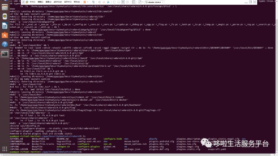Switch to the ubuntu 18.04.4 tab
Viewport: 278px width, 156px height.
155,2
